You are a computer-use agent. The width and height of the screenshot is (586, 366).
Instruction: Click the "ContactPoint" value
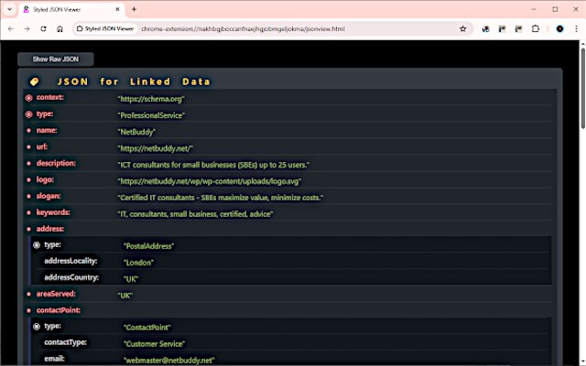click(x=147, y=328)
